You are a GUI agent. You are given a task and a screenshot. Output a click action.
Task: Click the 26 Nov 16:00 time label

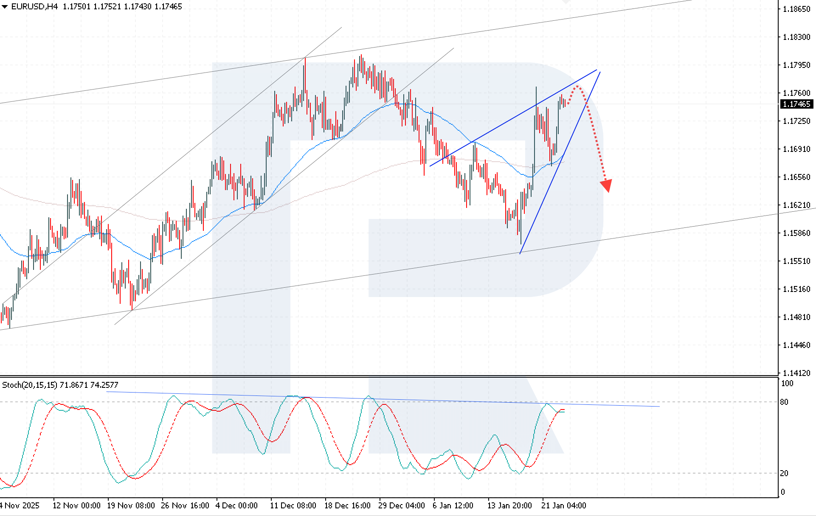pyautogui.click(x=185, y=505)
